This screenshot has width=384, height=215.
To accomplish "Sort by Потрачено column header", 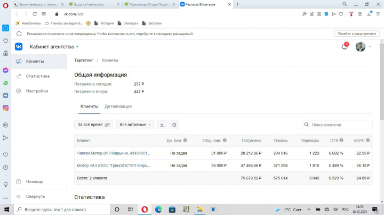I will coord(252,140).
